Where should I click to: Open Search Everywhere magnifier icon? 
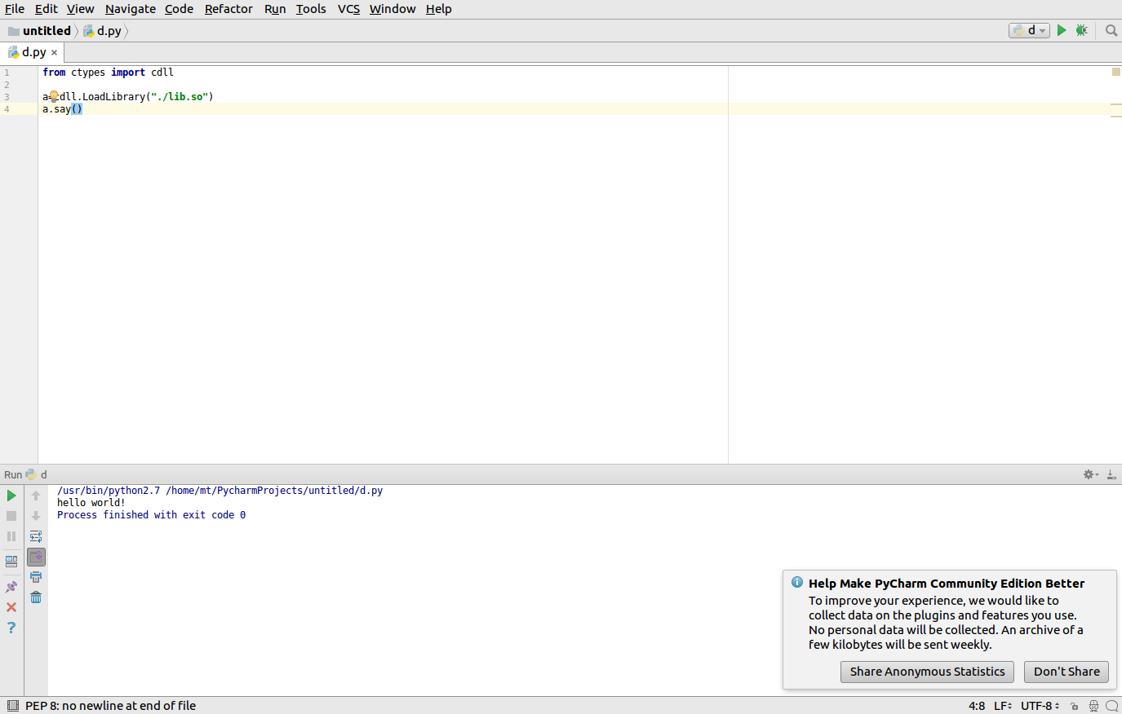tap(1111, 30)
